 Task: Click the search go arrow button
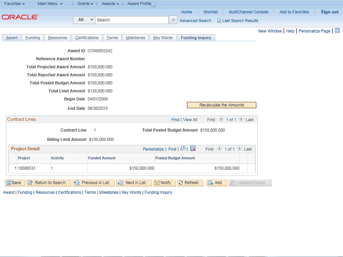(173, 20)
